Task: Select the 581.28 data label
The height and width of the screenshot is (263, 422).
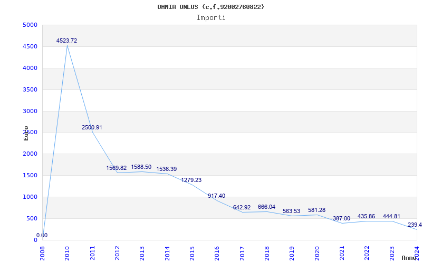Action: [x=317, y=210]
